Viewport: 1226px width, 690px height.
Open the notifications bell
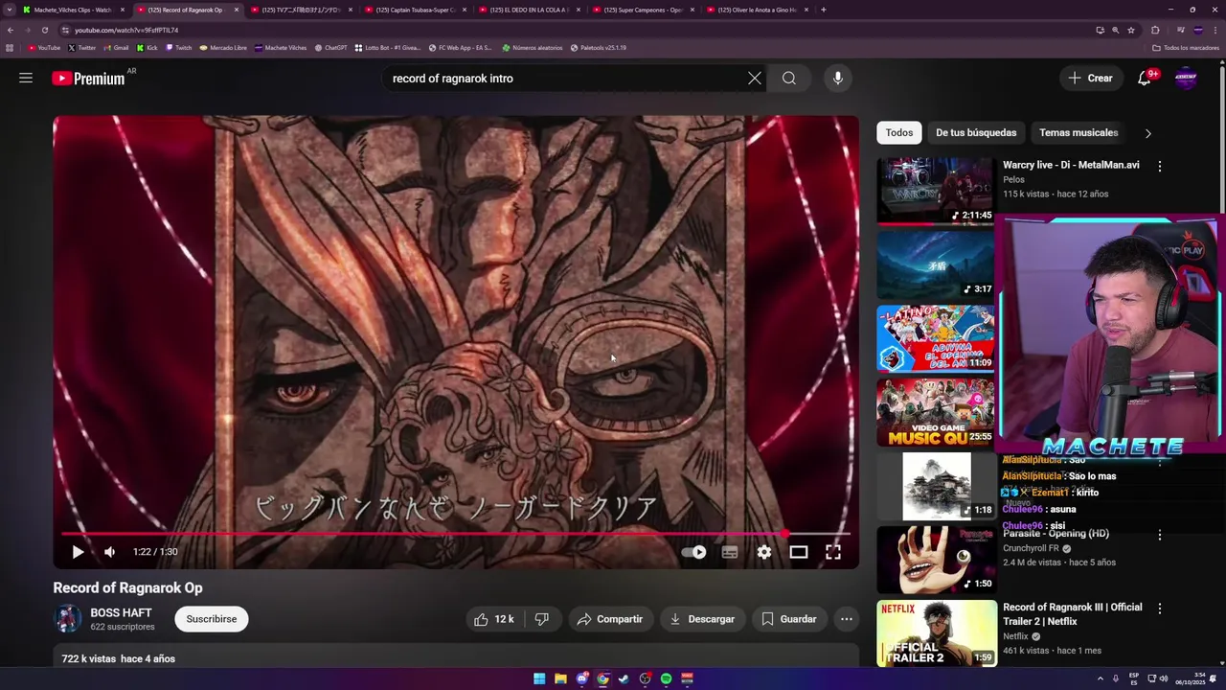(1145, 79)
